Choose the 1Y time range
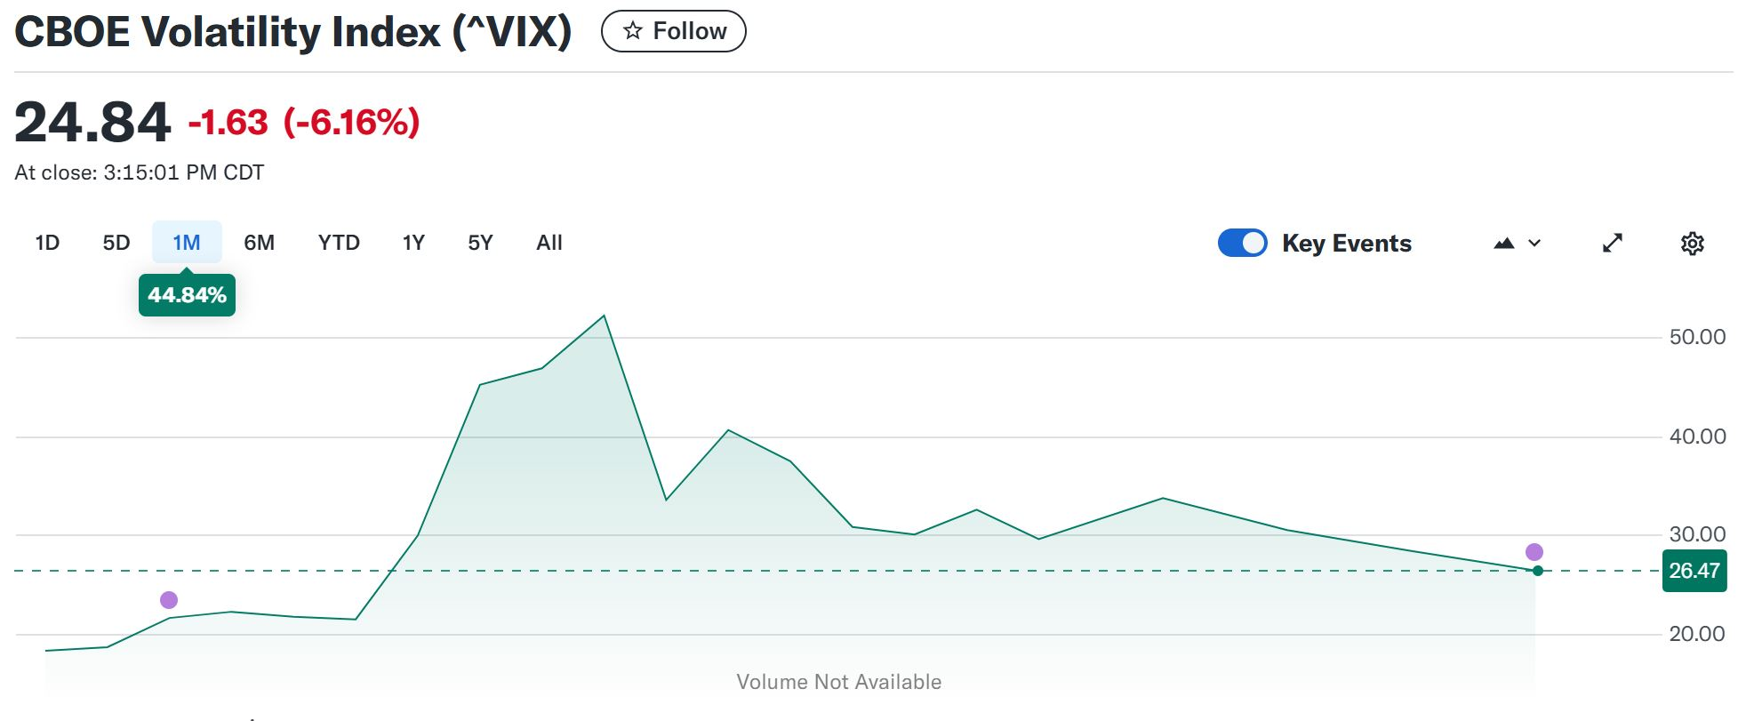 [413, 243]
